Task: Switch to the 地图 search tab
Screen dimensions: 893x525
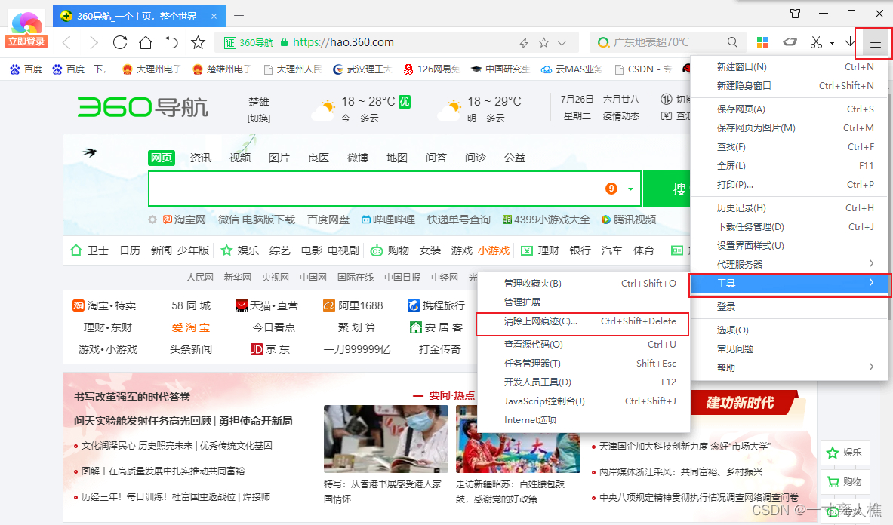Action: 397,158
